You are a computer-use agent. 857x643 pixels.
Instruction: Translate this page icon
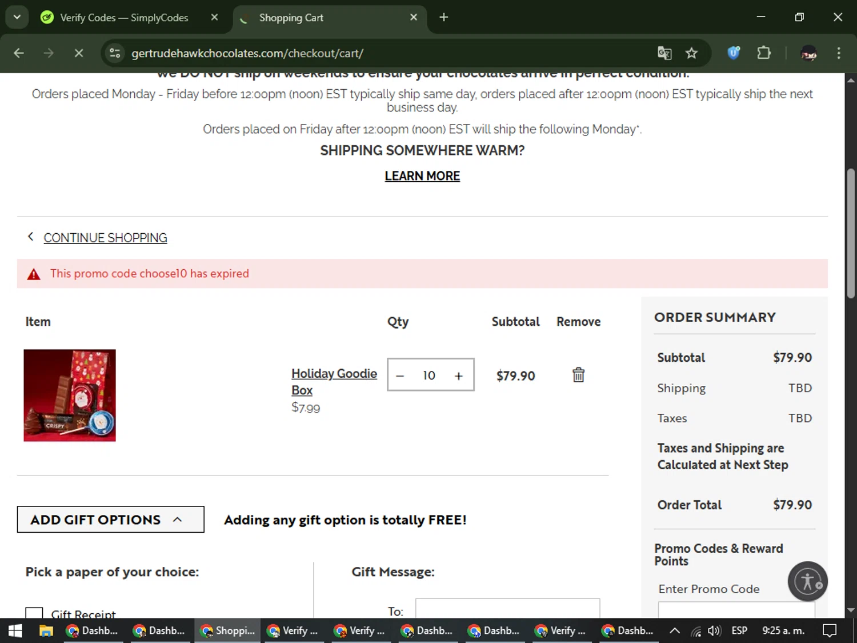(664, 53)
